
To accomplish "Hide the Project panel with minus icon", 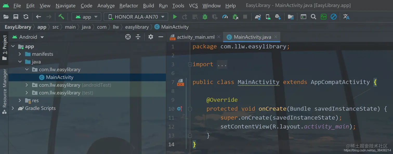I will [161, 37].
